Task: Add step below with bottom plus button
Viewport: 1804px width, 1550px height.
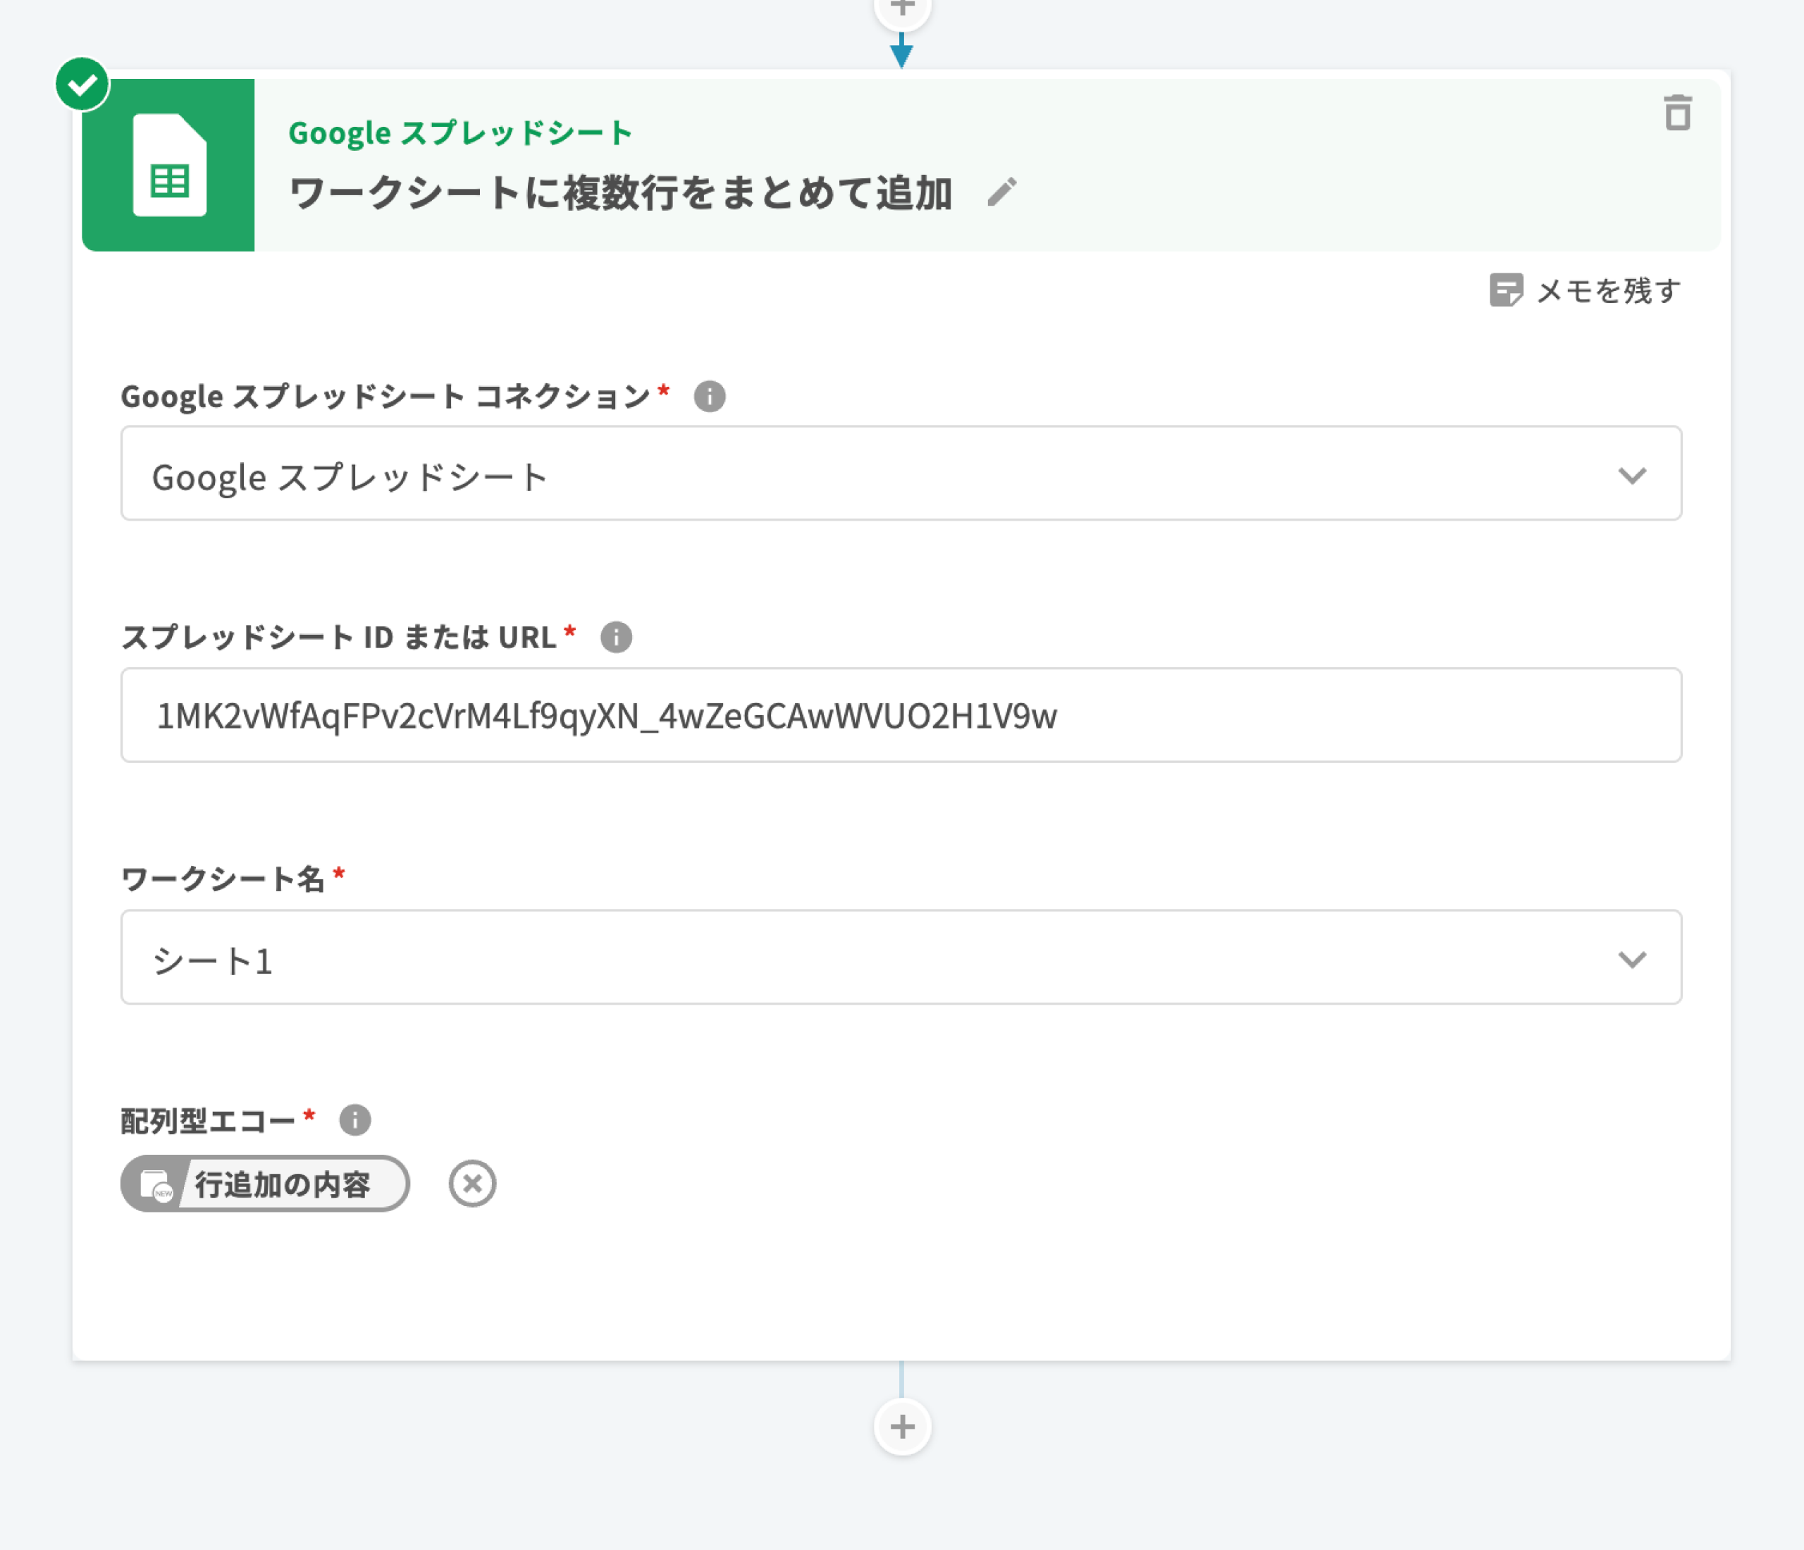Action: (902, 1427)
